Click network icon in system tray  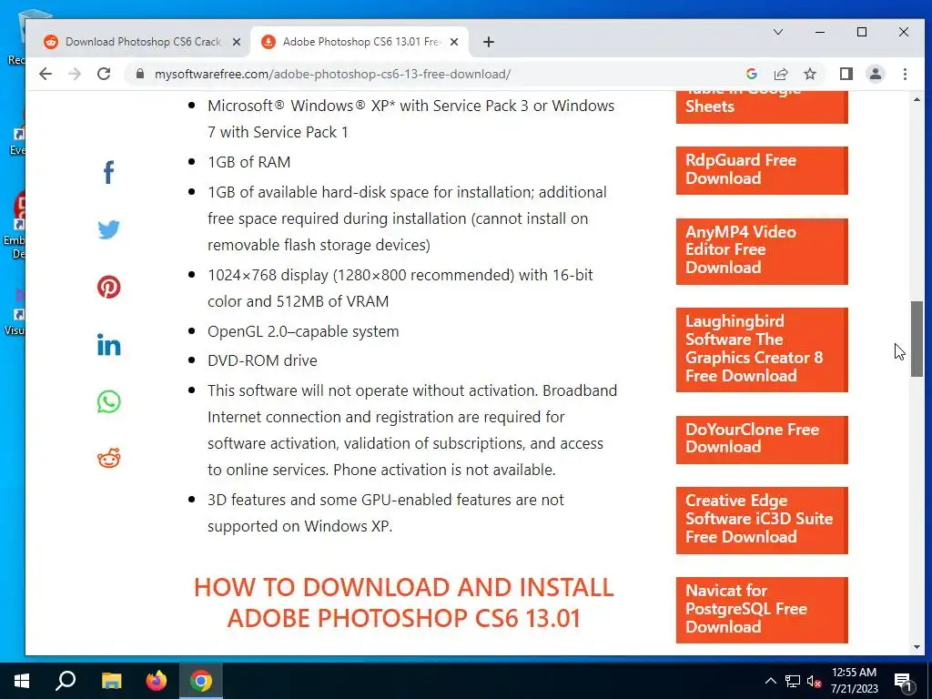pos(793,681)
